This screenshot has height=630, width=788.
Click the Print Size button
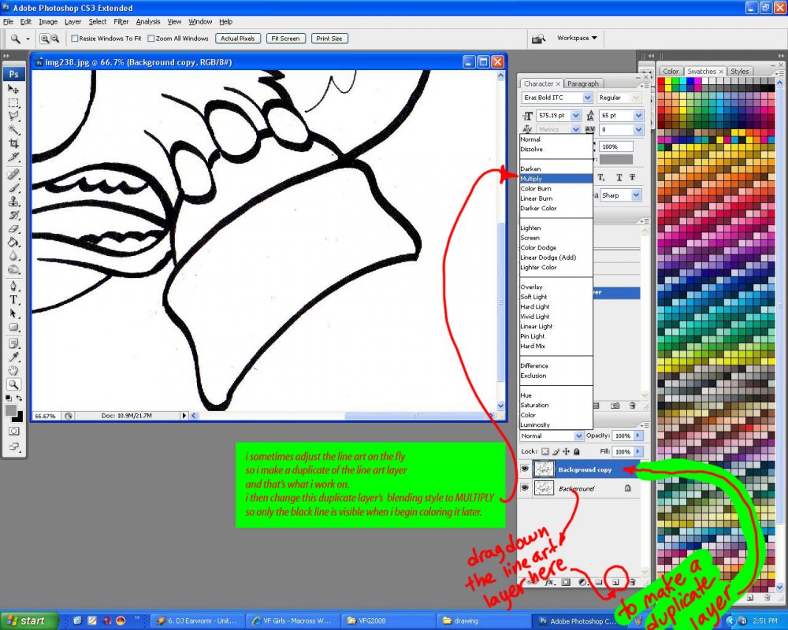click(329, 38)
